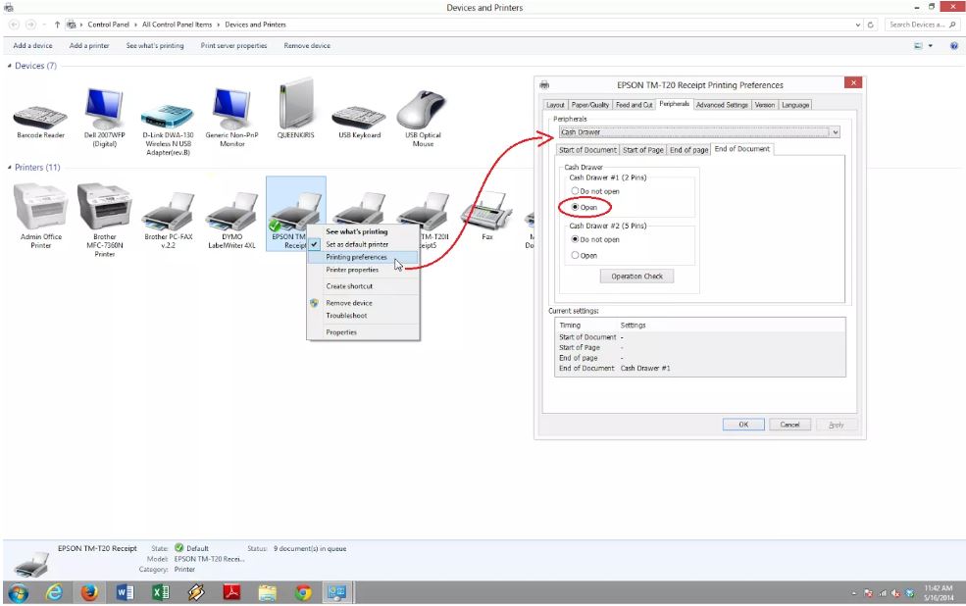Open Google Chrome from the taskbar
This screenshot has height=606, width=966.
pyautogui.click(x=302, y=592)
